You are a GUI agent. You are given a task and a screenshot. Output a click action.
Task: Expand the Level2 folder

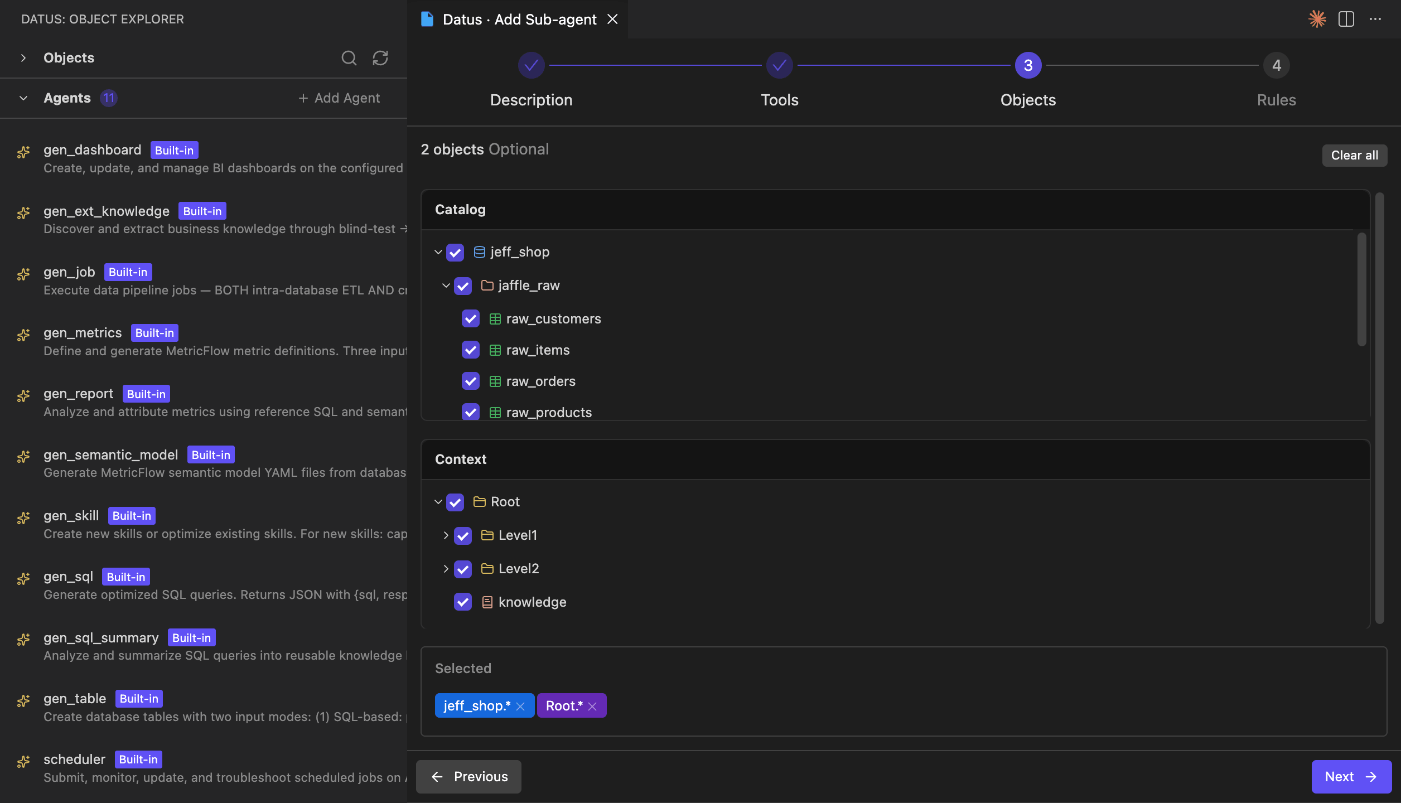click(x=446, y=569)
